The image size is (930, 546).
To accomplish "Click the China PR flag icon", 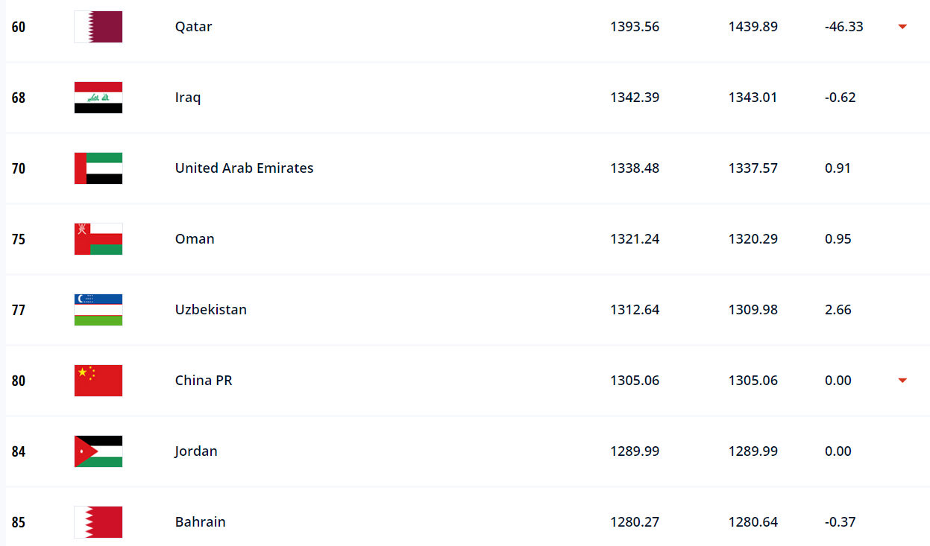I will [x=98, y=381].
